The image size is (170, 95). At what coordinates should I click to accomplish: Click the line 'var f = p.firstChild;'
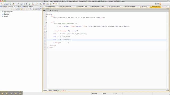pyautogui.click(x=62, y=37)
